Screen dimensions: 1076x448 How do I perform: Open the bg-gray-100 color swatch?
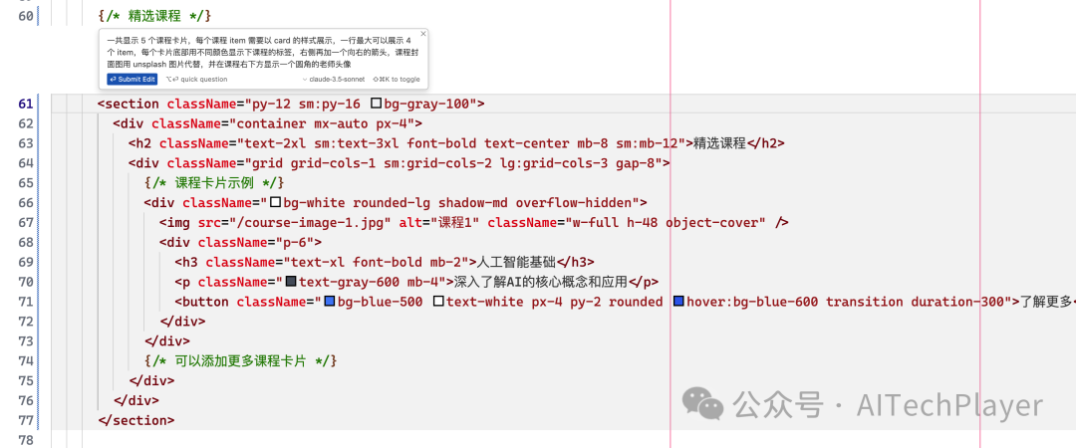[x=376, y=104]
